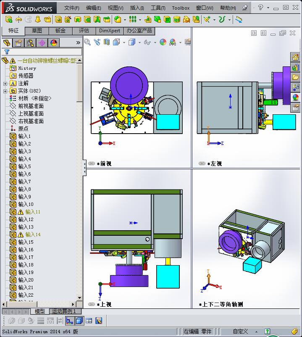The image size is (302, 337).
Task: Click the filter funnel icon in feature tree
Action: 7,52
